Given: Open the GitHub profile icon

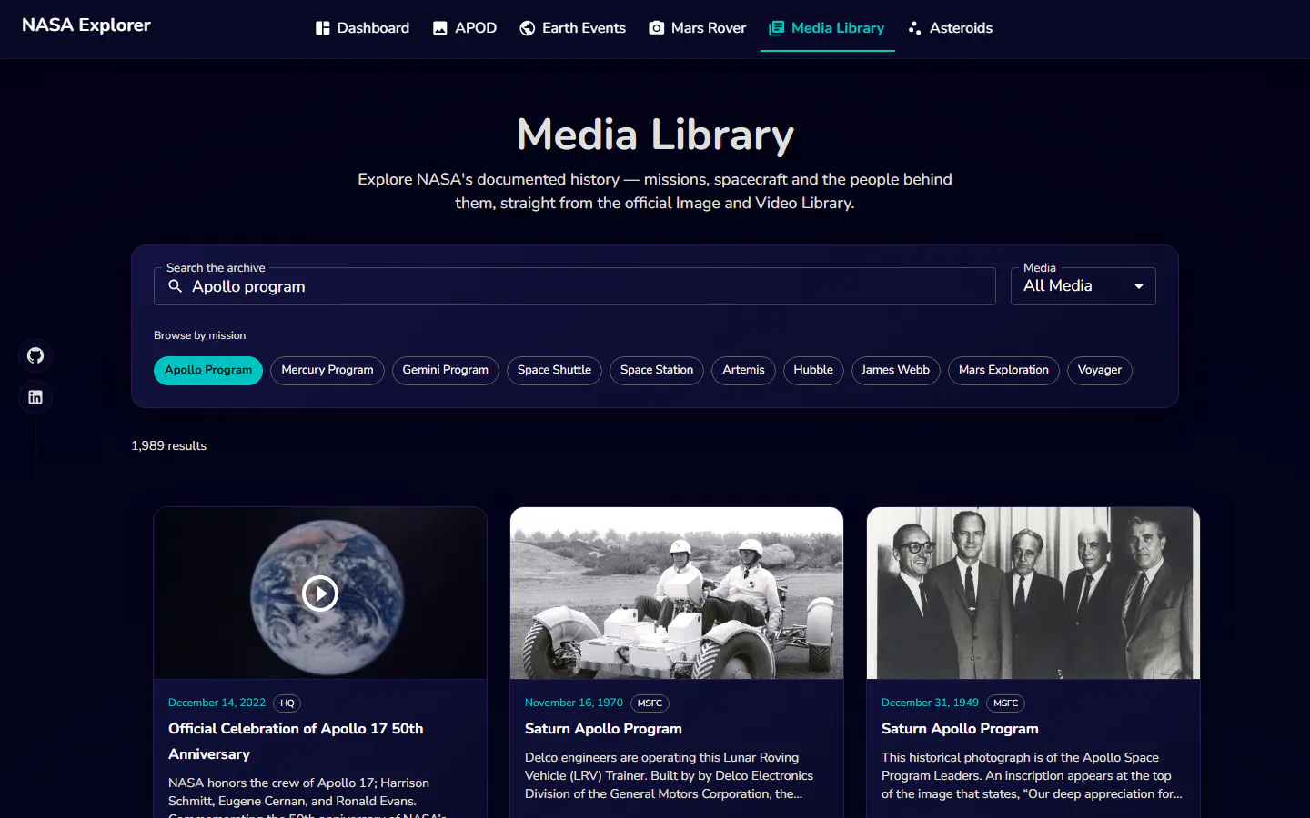Looking at the screenshot, I should pyautogui.click(x=35, y=355).
